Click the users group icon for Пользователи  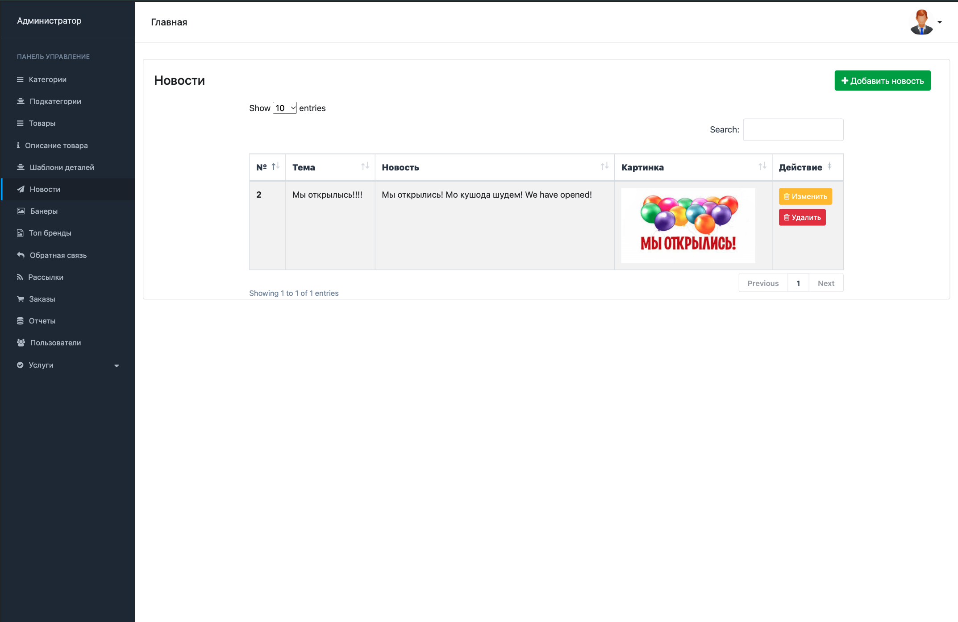[21, 343]
